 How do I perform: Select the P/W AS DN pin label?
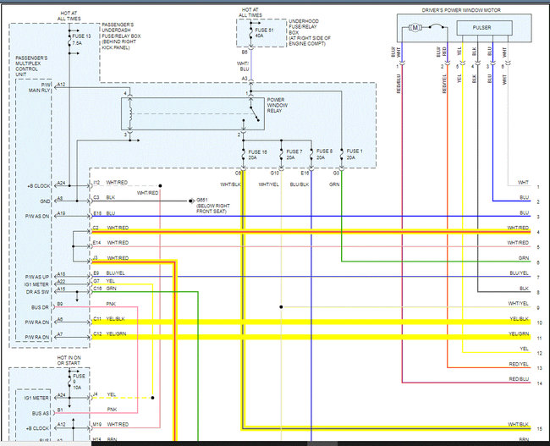pyautogui.click(x=37, y=216)
